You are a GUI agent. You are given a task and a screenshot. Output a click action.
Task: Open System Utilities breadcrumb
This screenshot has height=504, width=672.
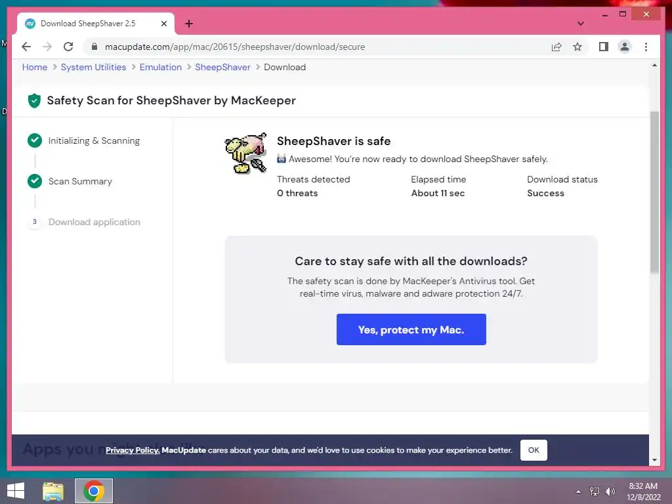point(93,68)
